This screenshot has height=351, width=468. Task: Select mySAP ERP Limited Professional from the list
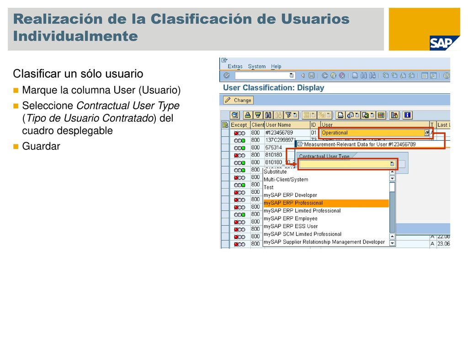click(x=326, y=211)
